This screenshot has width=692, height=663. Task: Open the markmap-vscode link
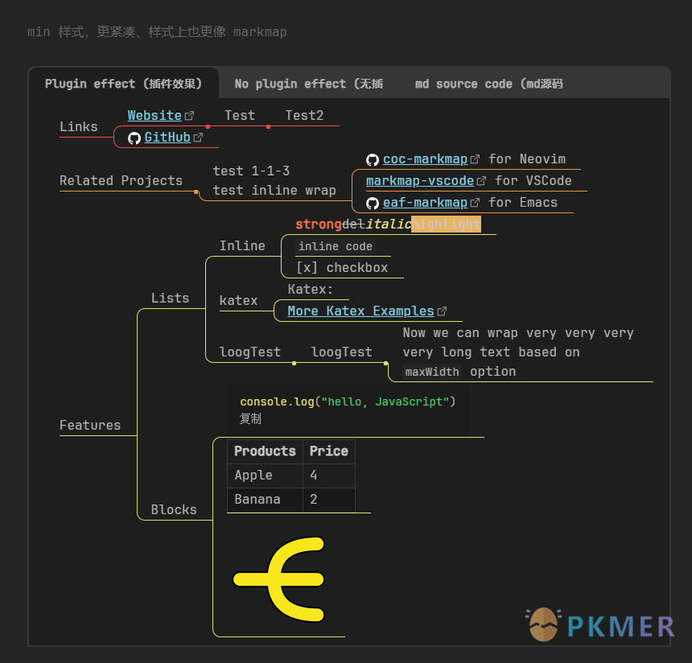pyautogui.click(x=420, y=180)
